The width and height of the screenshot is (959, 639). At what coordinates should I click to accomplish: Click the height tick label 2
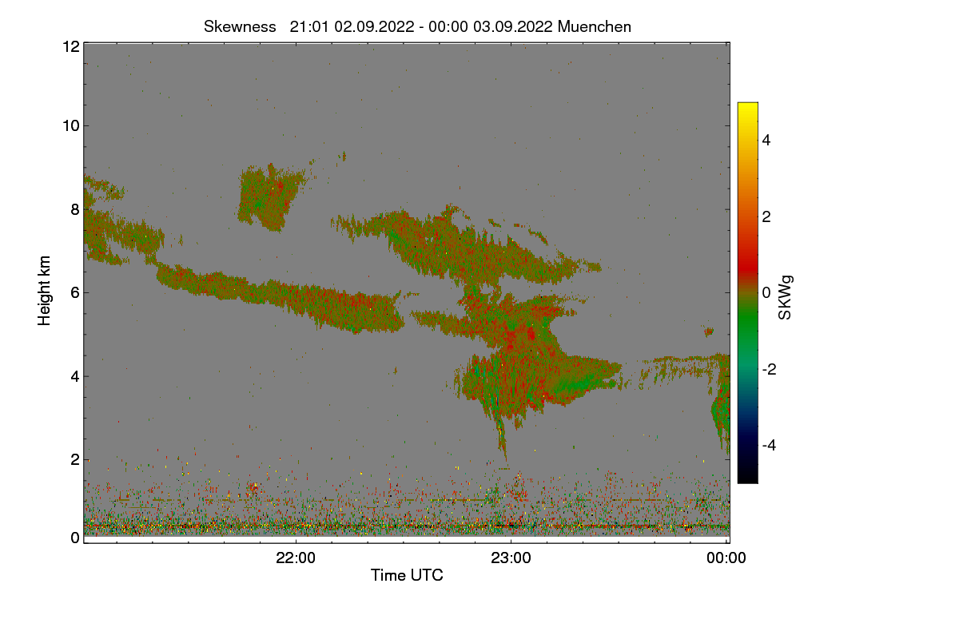click(x=74, y=459)
